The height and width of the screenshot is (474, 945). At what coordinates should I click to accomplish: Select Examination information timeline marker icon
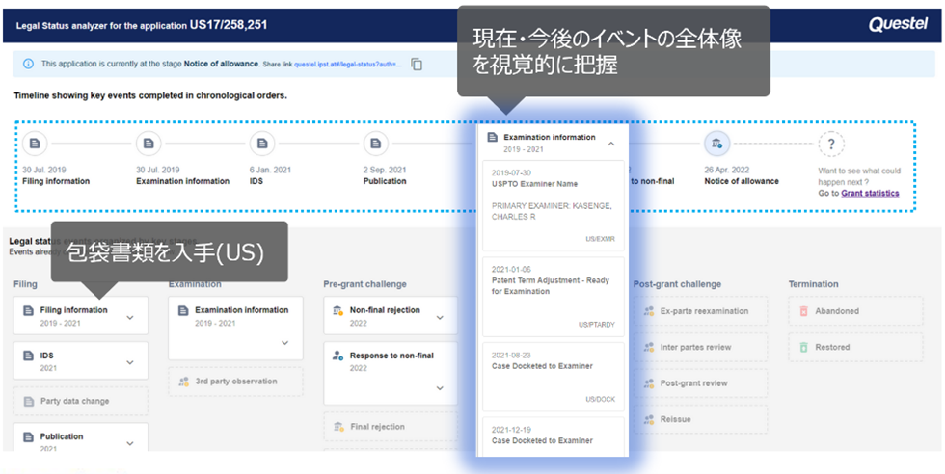click(x=148, y=144)
